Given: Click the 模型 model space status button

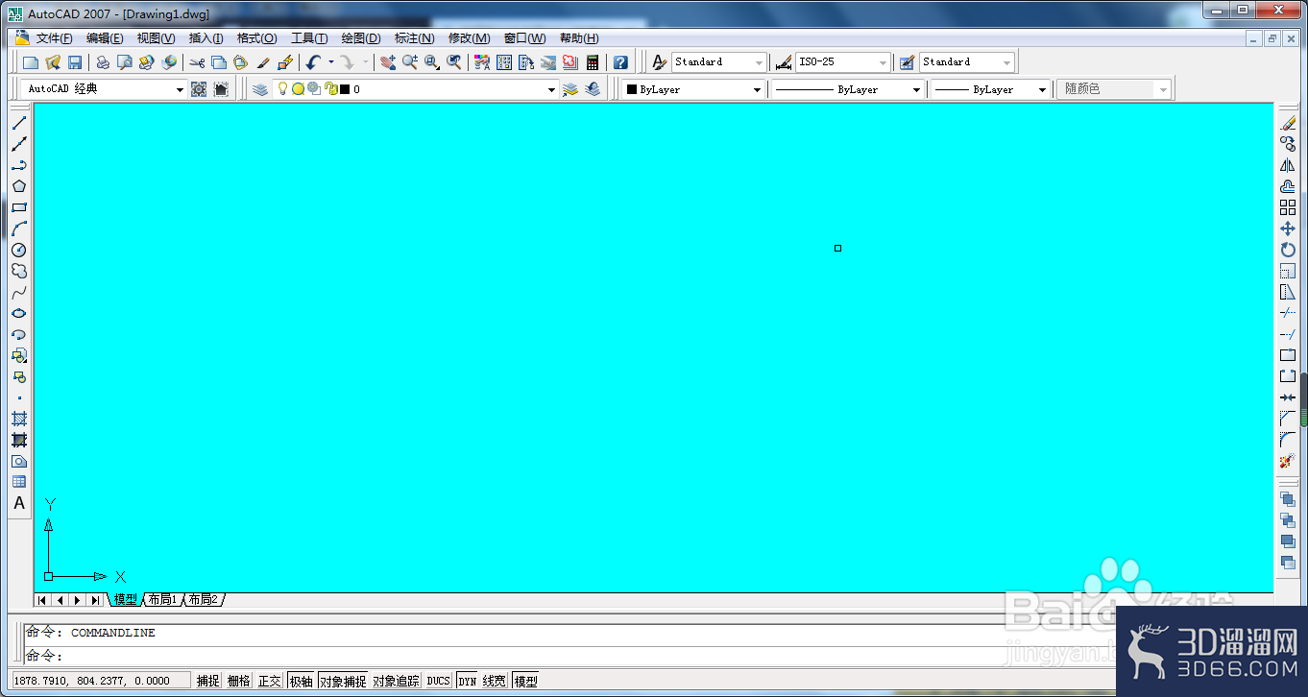Looking at the screenshot, I should coord(525,681).
